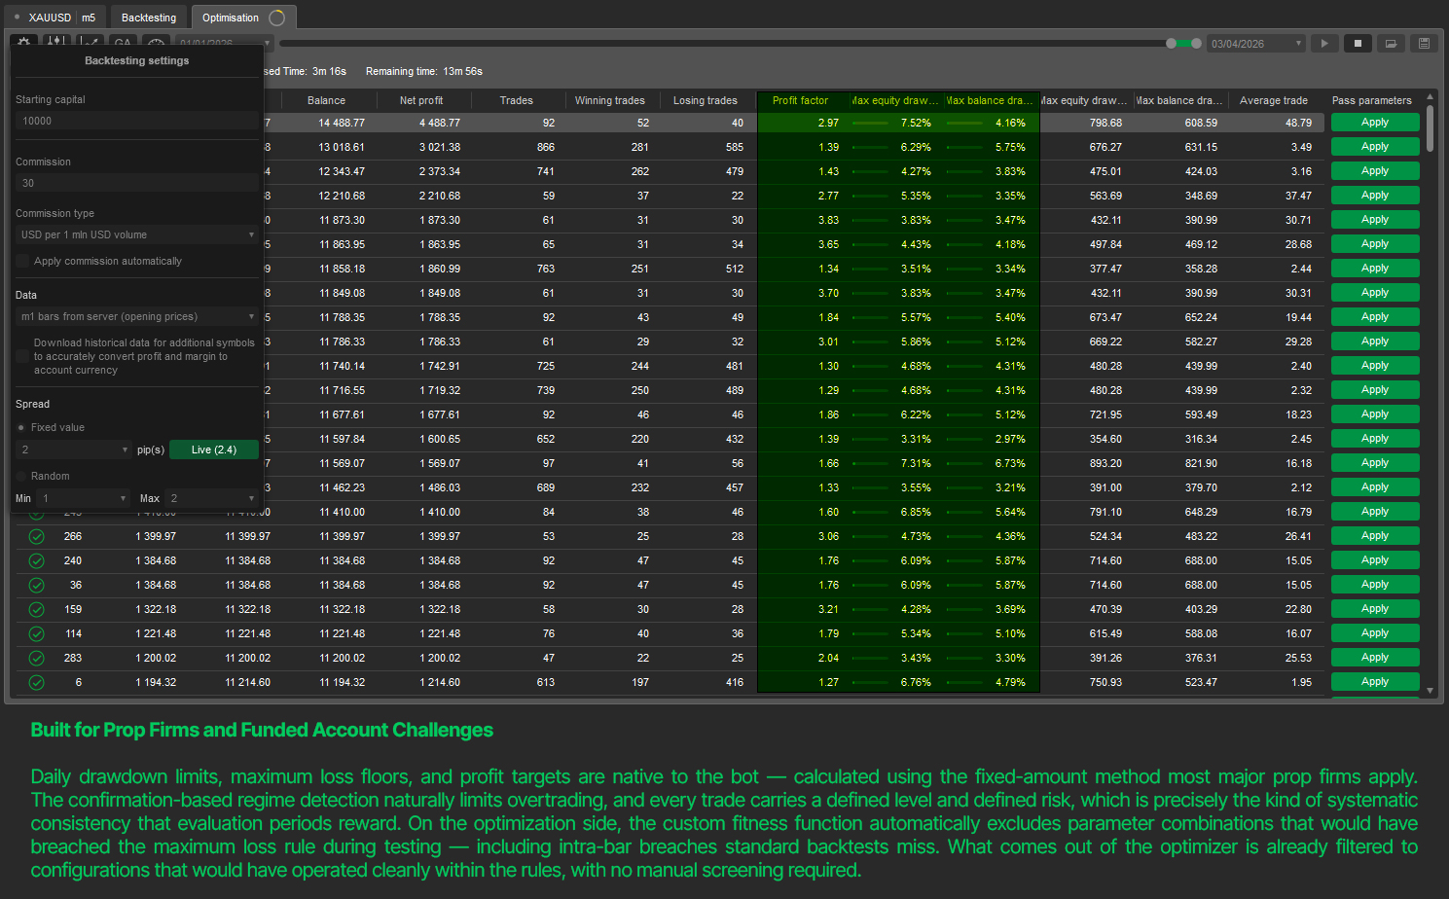
Task: Open a file using the folder icon
Action: pos(1391,43)
